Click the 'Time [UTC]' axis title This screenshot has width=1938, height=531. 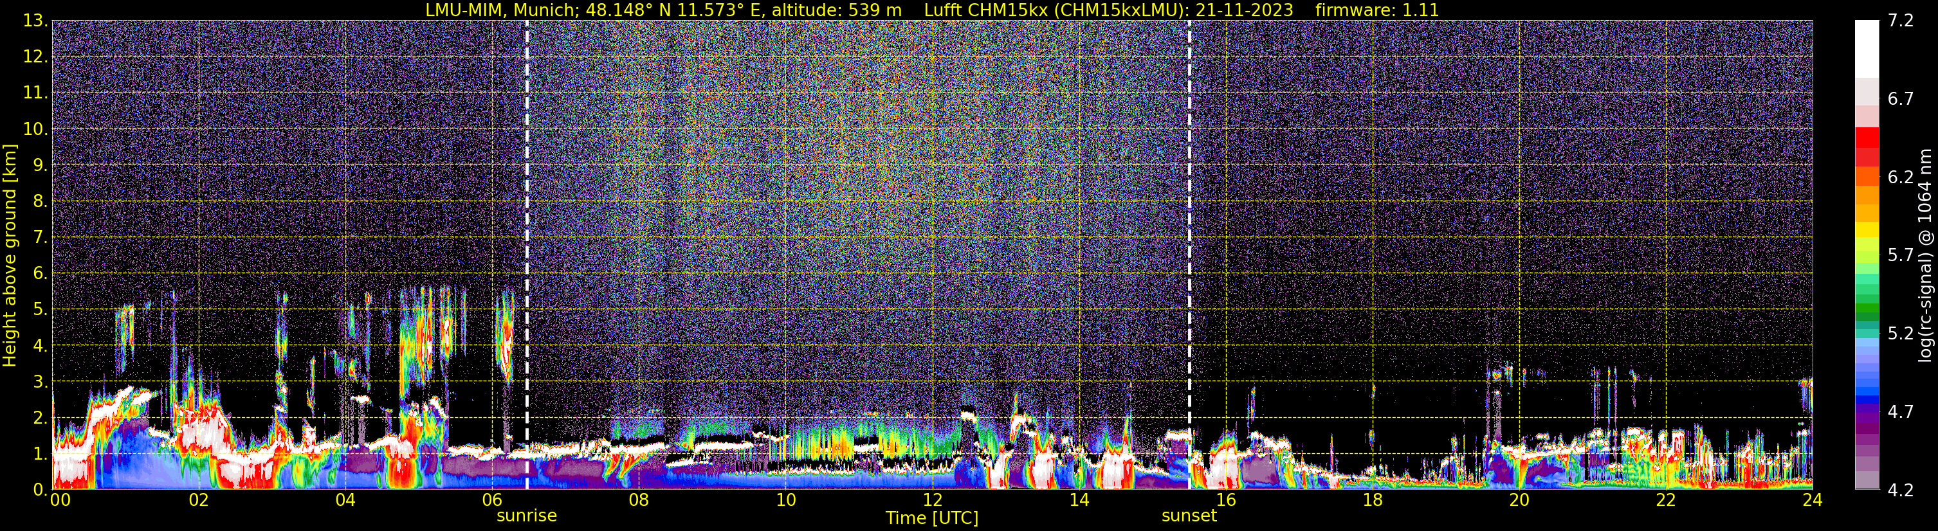932,518
